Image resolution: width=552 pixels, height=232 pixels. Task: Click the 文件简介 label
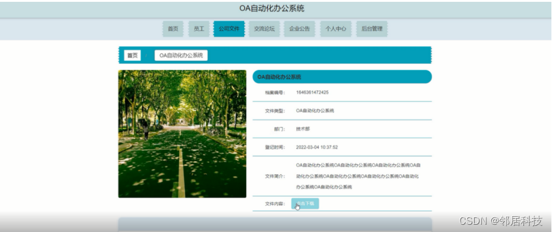click(275, 176)
